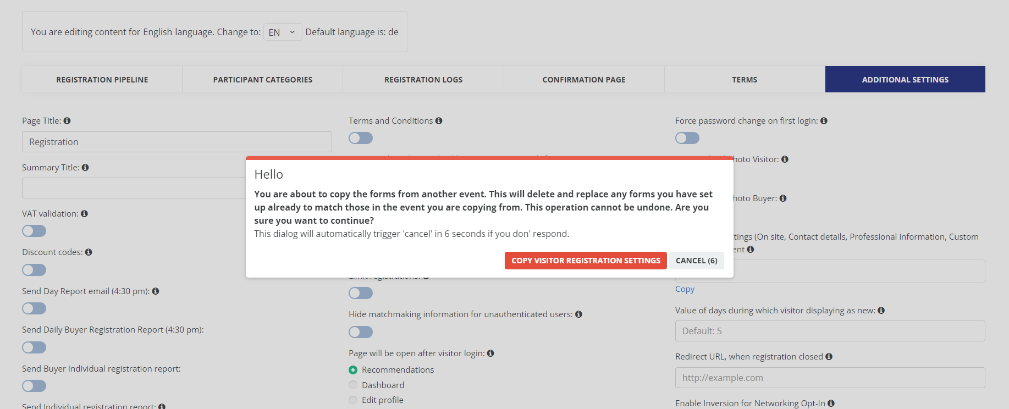Viewport: 1009px width, 409px height.
Task: Enable the VAT validation toggle
Action: (34, 231)
